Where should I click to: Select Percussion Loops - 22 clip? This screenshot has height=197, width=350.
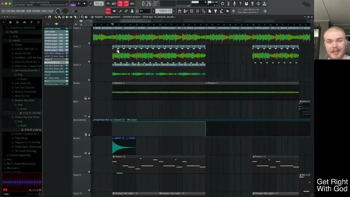56,84
